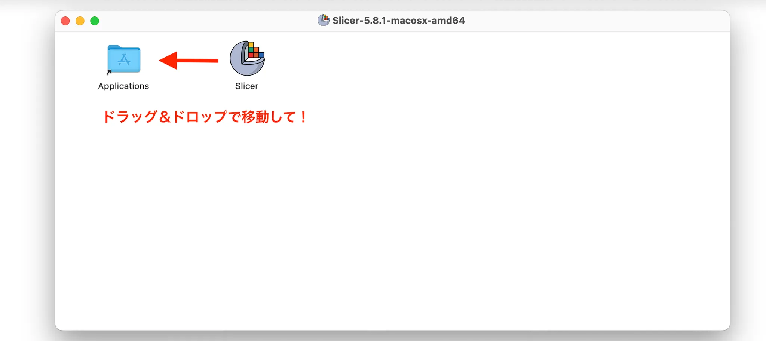The width and height of the screenshot is (766, 341).
Task: Click the window title Slicer-5.8.1-macosx-amd64
Action: [x=399, y=21]
